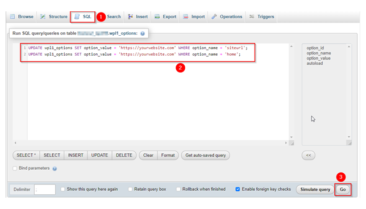Click the Insert tab icon
The height and width of the screenshot is (209, 366).
coord(130,16)
